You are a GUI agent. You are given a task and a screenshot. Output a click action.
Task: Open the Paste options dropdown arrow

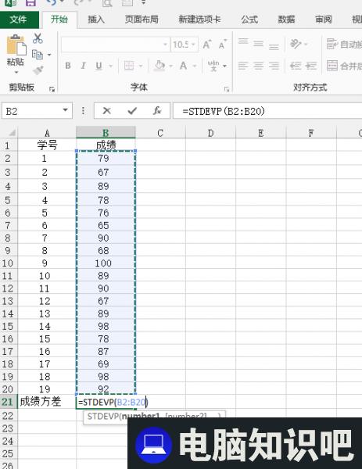pyautogui.click(x=16, y=73)
